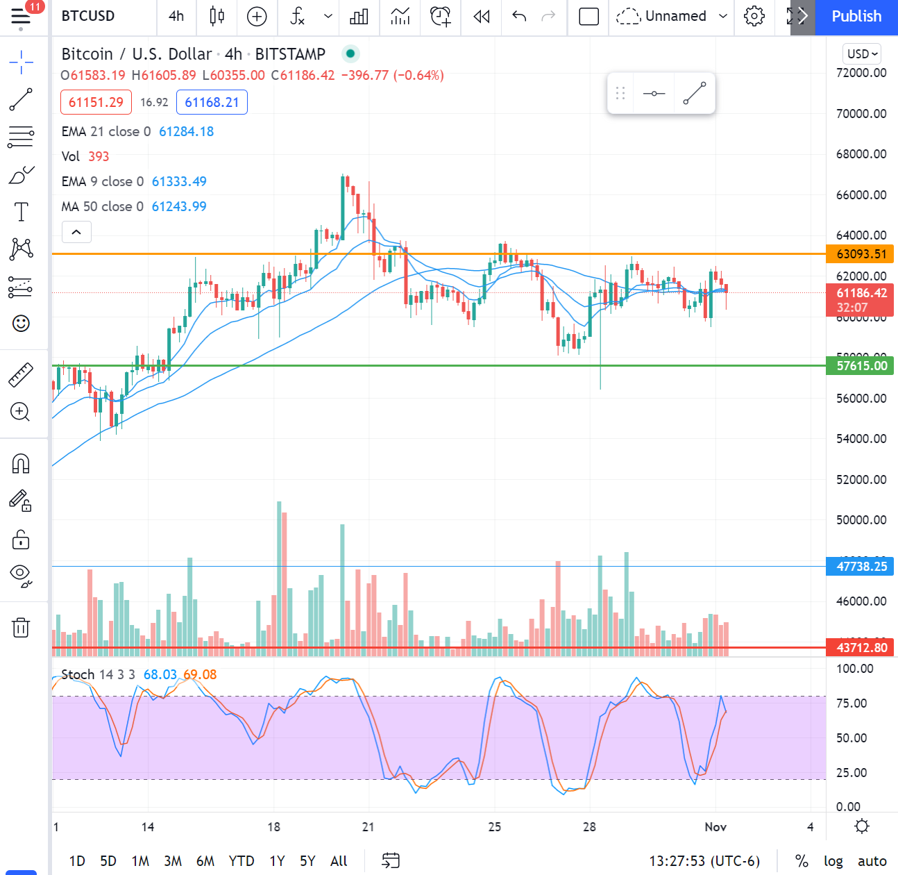Add a symbol to compare
The width and height of the screenshot is (898, 875).
[x=257, y=16]
